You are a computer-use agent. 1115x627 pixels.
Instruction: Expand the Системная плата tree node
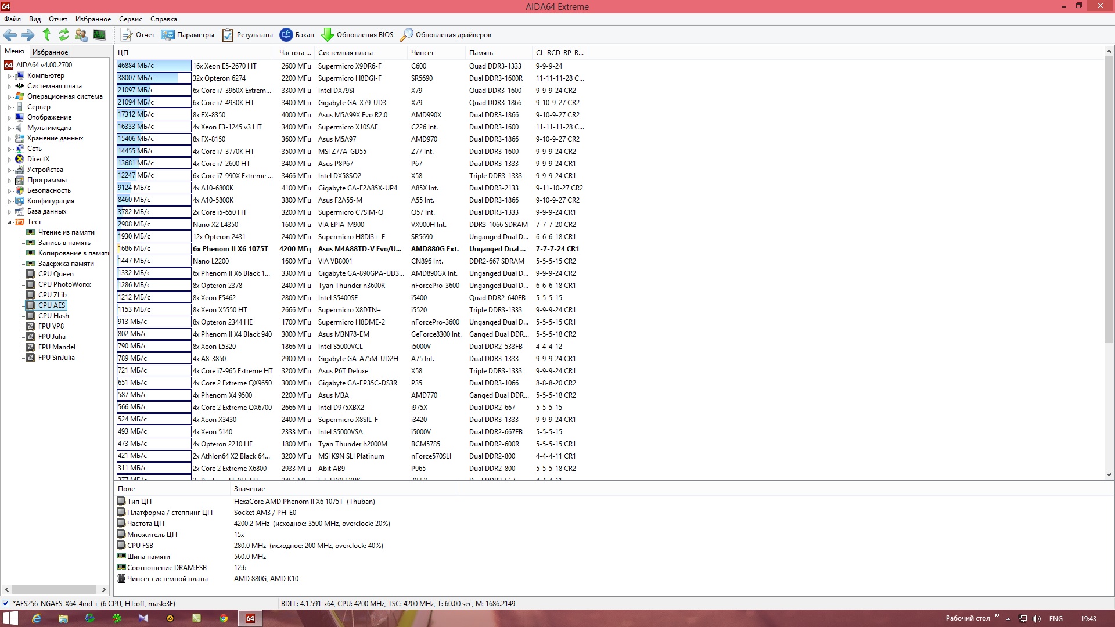9,87
